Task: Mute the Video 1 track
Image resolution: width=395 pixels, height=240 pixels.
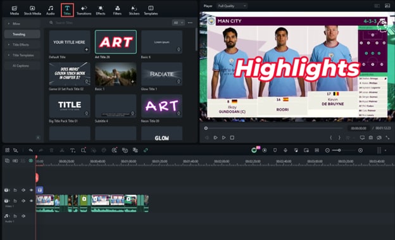Action: coord(23,201)
